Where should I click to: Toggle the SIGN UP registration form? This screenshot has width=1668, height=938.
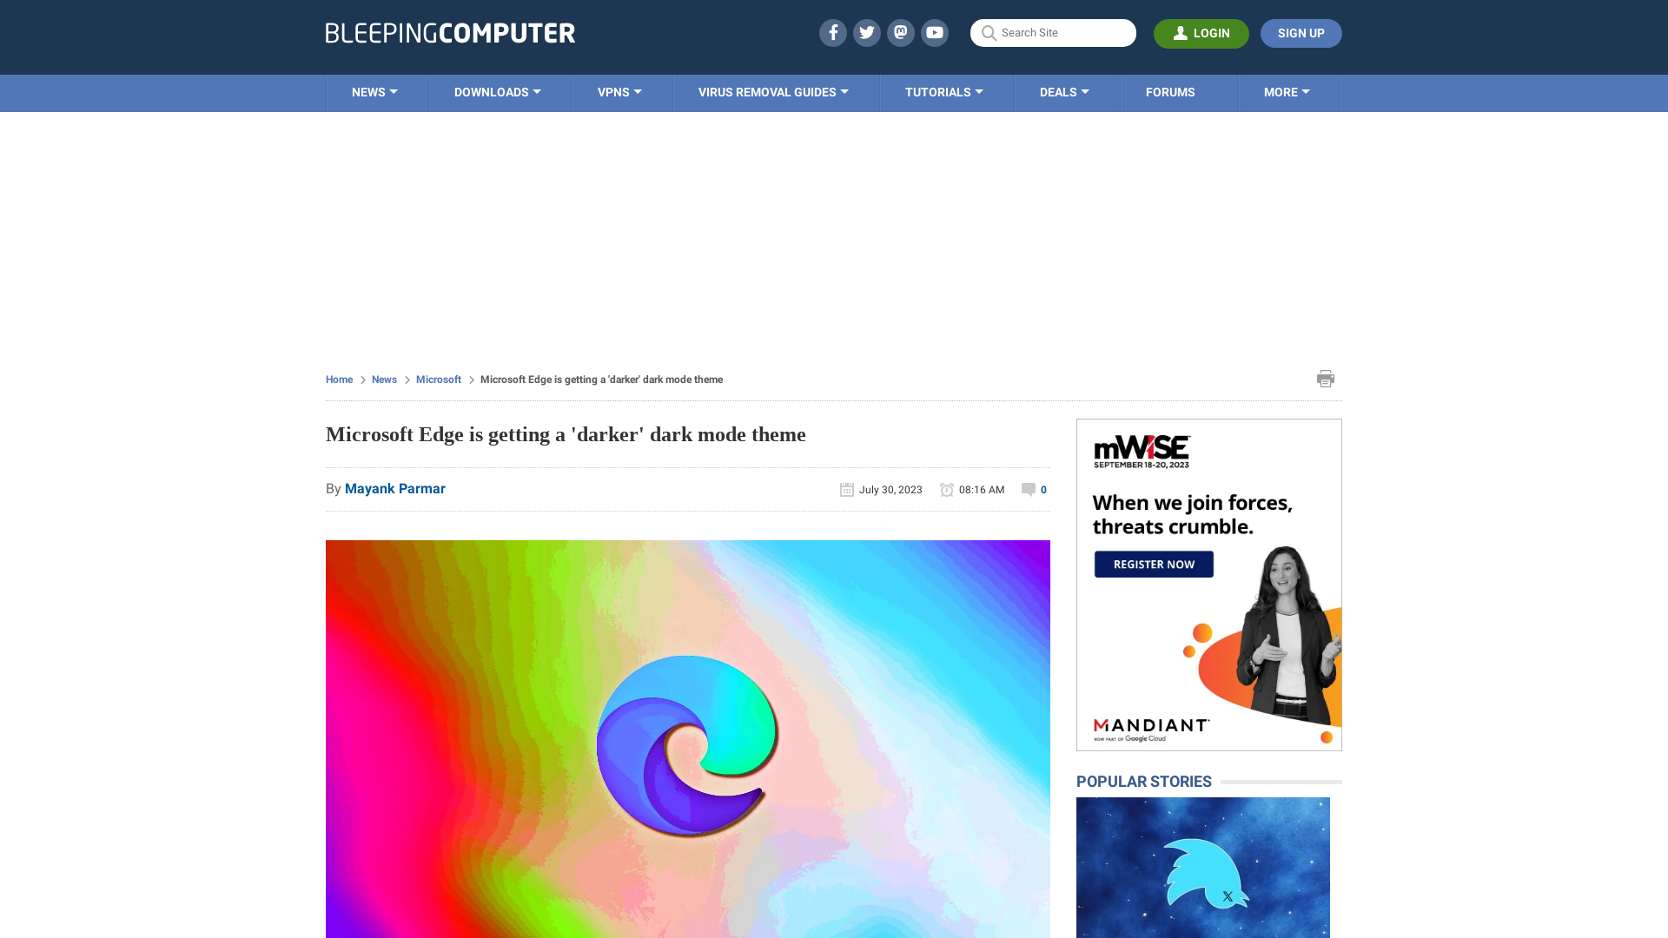(1301, 33)
